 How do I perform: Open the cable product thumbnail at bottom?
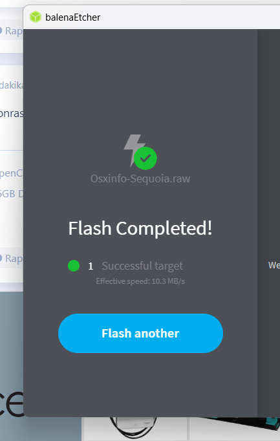[x=135, y=429]
